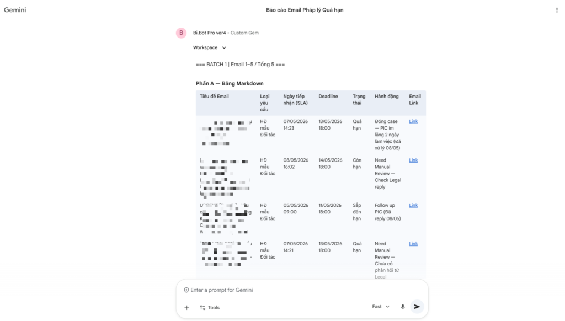
Task: Open Link for the 08/05/2026 16:02 email
Action: tap(413, 160)
